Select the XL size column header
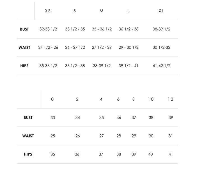The height and width of the screenshot is (169, 202). coord(161,11)
